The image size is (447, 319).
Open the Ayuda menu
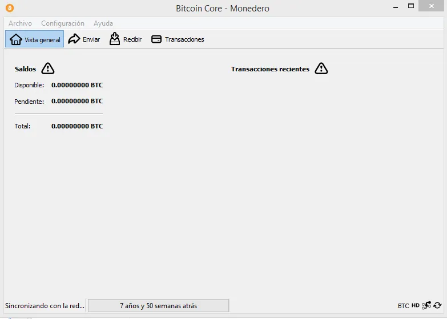click(103, 23)
